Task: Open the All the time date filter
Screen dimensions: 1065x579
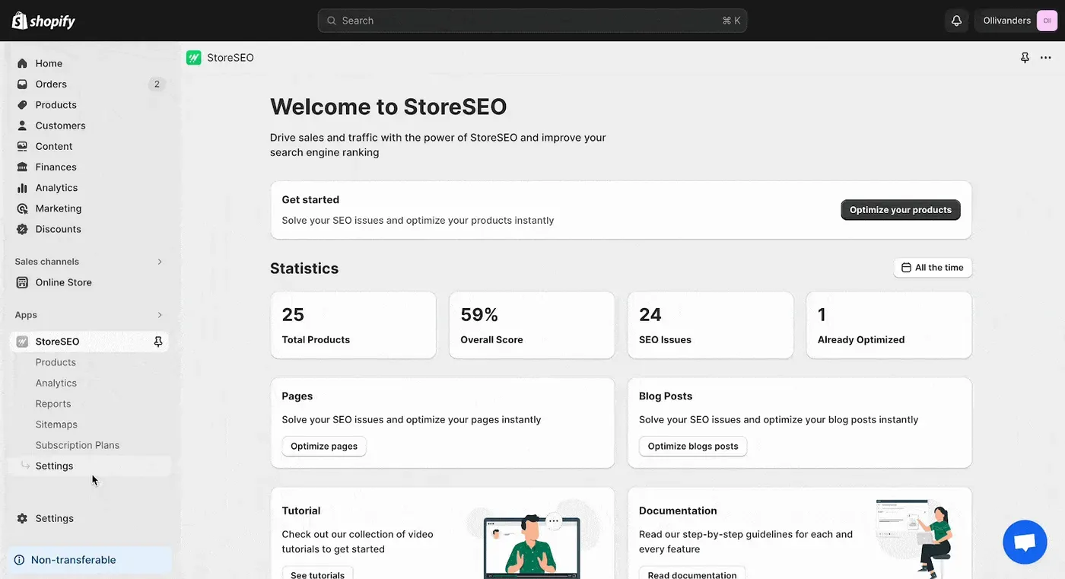Action: [x=933, y=268]
